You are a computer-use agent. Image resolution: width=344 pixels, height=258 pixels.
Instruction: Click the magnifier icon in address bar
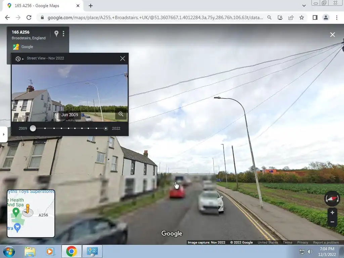[269, 17]
